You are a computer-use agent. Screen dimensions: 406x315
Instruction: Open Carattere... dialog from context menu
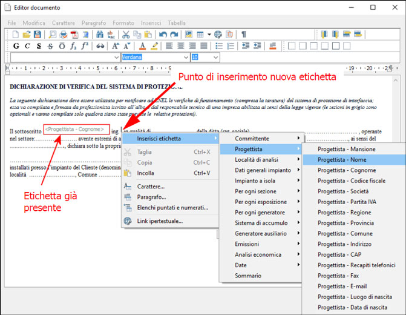[171, 187]
